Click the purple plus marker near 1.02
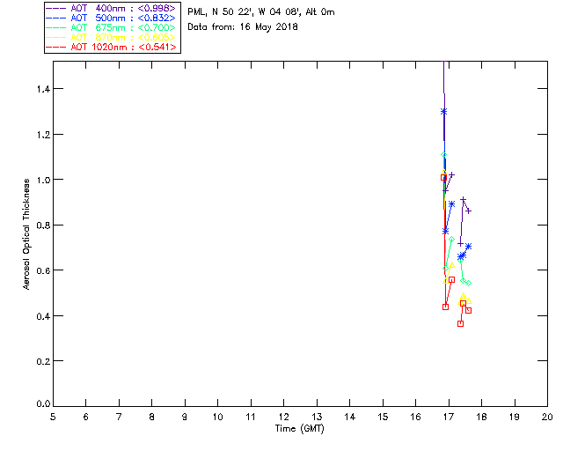The height and width of the screenshot is (451, 563). [x=451, y=174]
